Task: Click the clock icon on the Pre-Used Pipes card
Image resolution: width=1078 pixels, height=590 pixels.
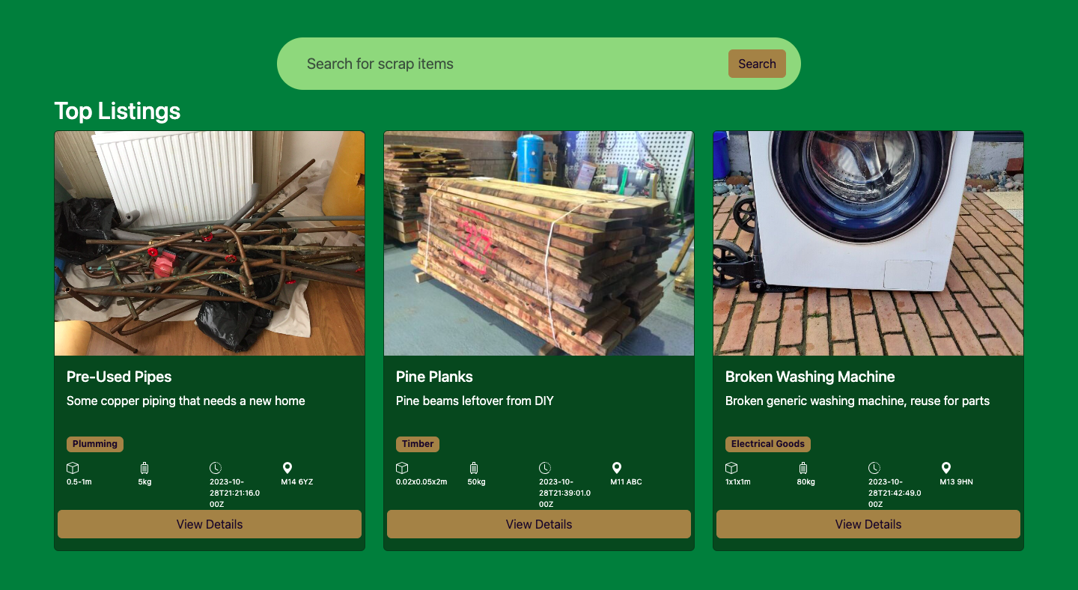Action: pyautogui.click(x=216, y=468)
